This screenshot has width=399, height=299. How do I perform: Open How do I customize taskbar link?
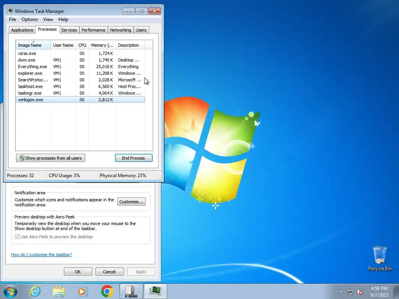41,255
